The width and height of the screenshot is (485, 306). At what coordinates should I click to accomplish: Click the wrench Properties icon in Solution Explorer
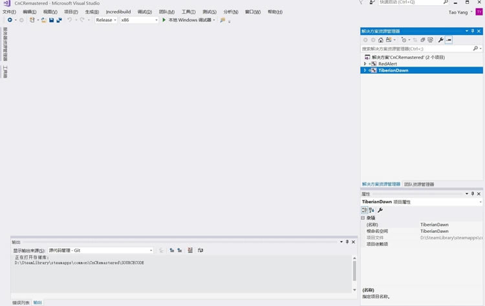[441, 40]
